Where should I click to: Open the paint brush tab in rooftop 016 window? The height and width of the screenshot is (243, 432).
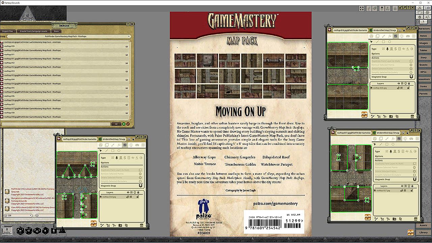[383, 36]
